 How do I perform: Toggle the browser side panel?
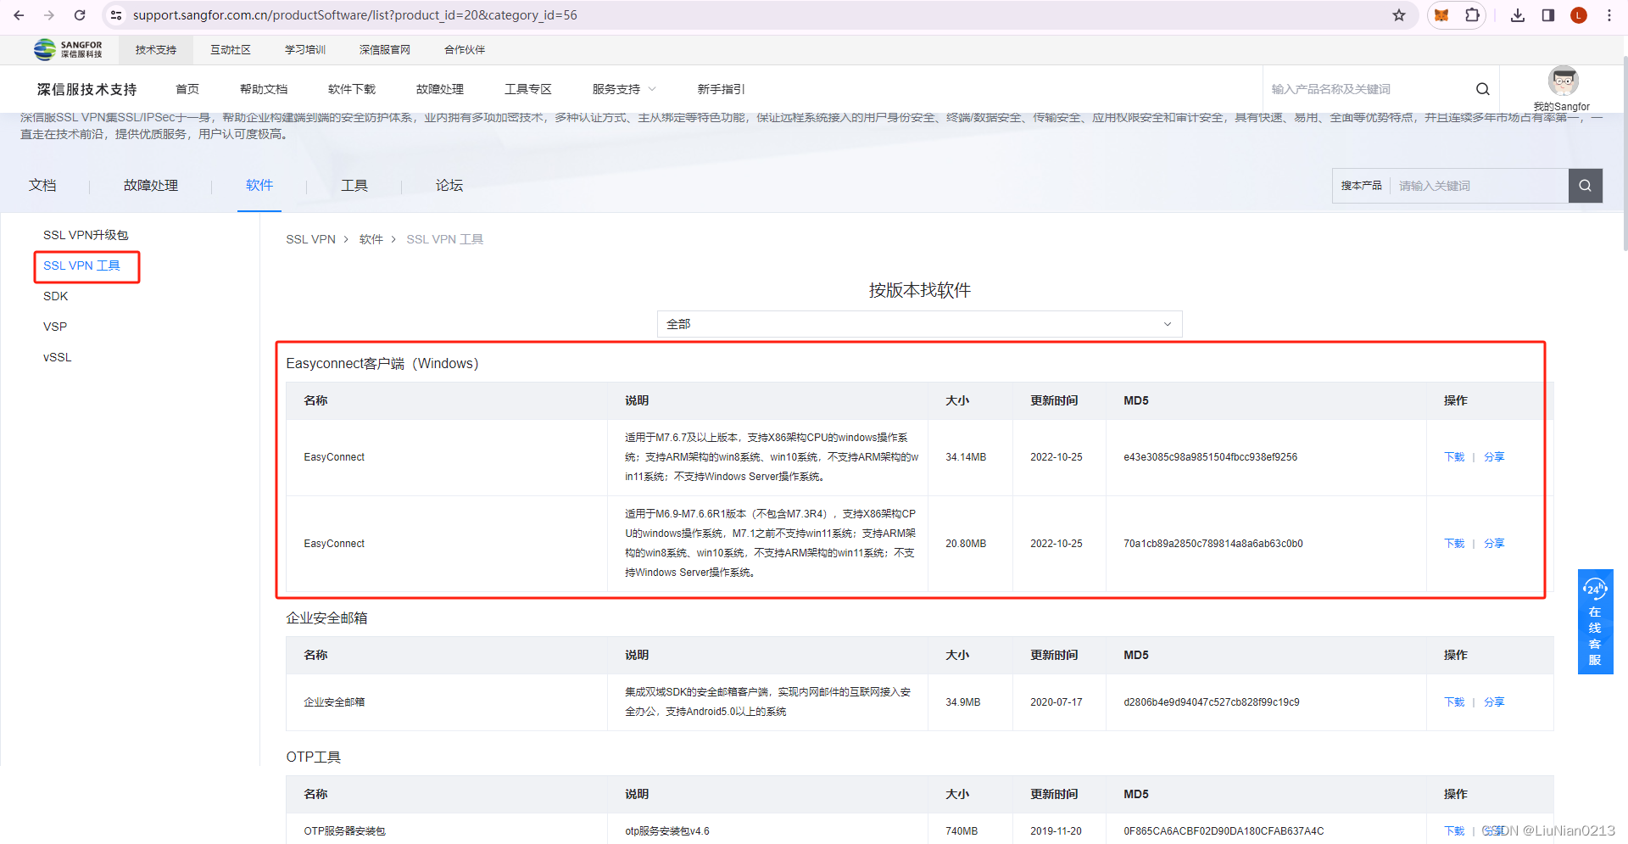coord(1548,15)
